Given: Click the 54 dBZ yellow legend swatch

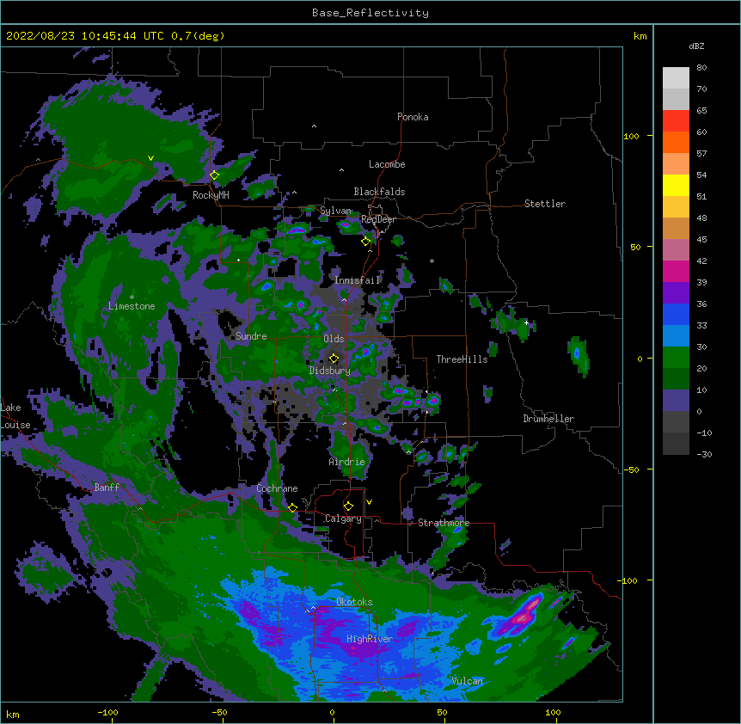Looking at the screenshot, I should click(x=676, y=185).
